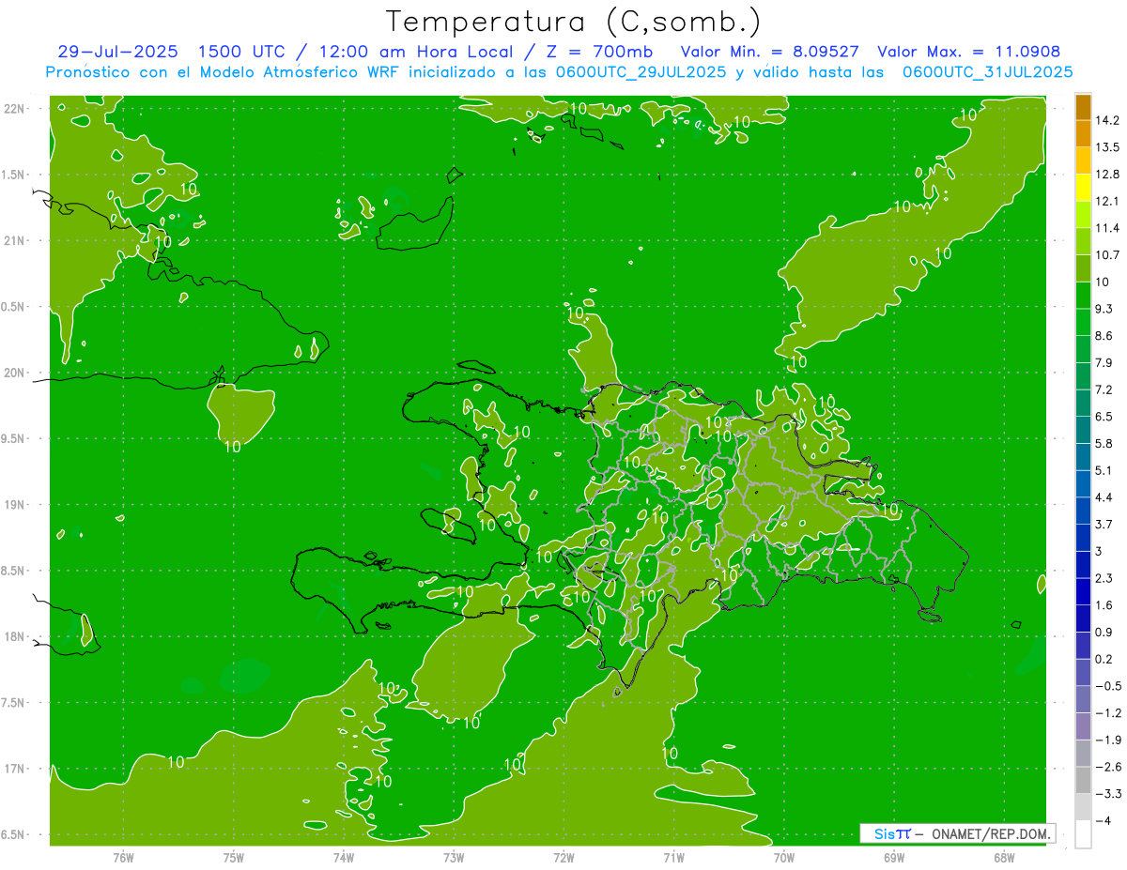This screenshot has width=1127, height=870.
Task: Click the 12.8 value on the color legend
Action: (1108, 174)
